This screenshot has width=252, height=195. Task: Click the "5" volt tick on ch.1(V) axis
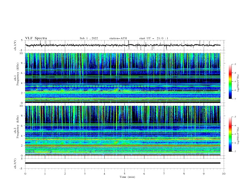(22, 40)
